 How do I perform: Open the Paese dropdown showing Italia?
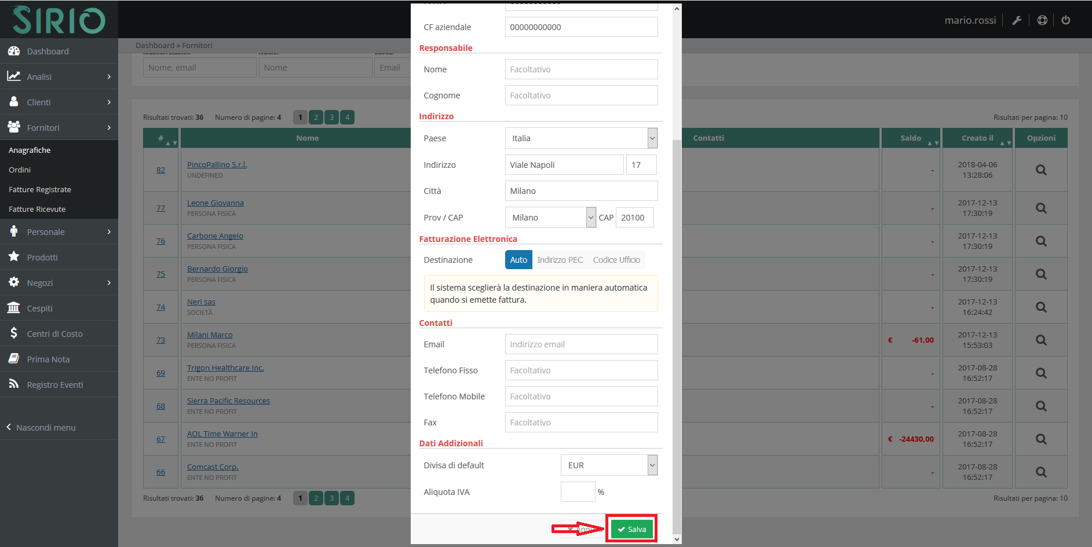[x=581, y=138]
